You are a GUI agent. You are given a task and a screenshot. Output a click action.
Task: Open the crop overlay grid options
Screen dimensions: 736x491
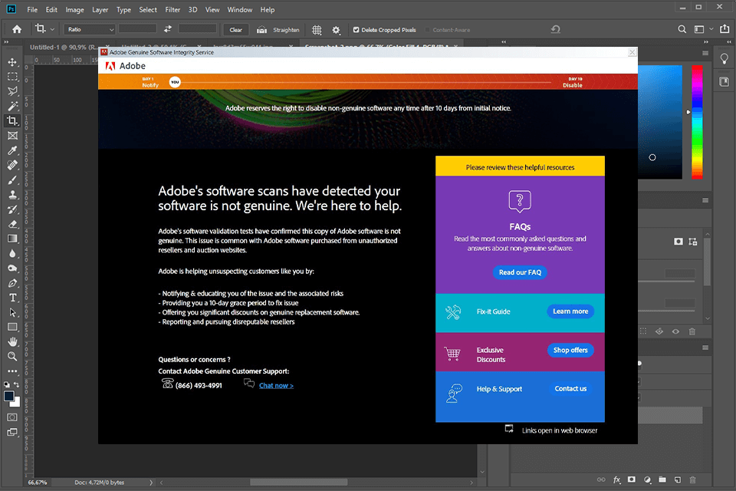[x=317, y=29]
